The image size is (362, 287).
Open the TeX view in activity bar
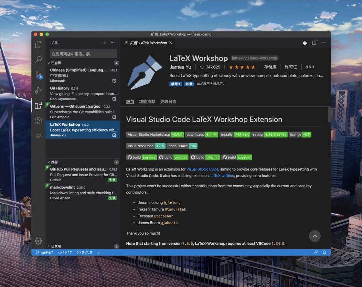coord(38,135)
